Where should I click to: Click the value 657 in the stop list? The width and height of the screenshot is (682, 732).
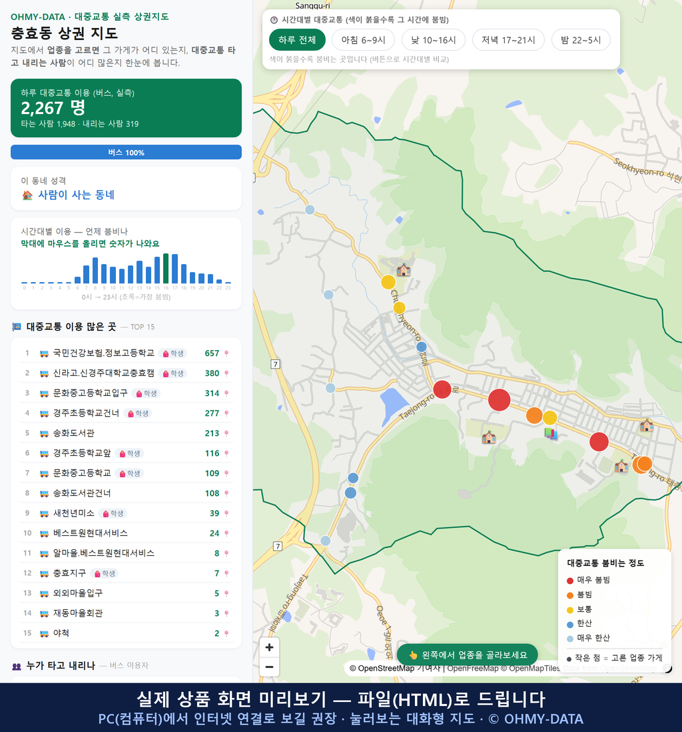[212, 353]
